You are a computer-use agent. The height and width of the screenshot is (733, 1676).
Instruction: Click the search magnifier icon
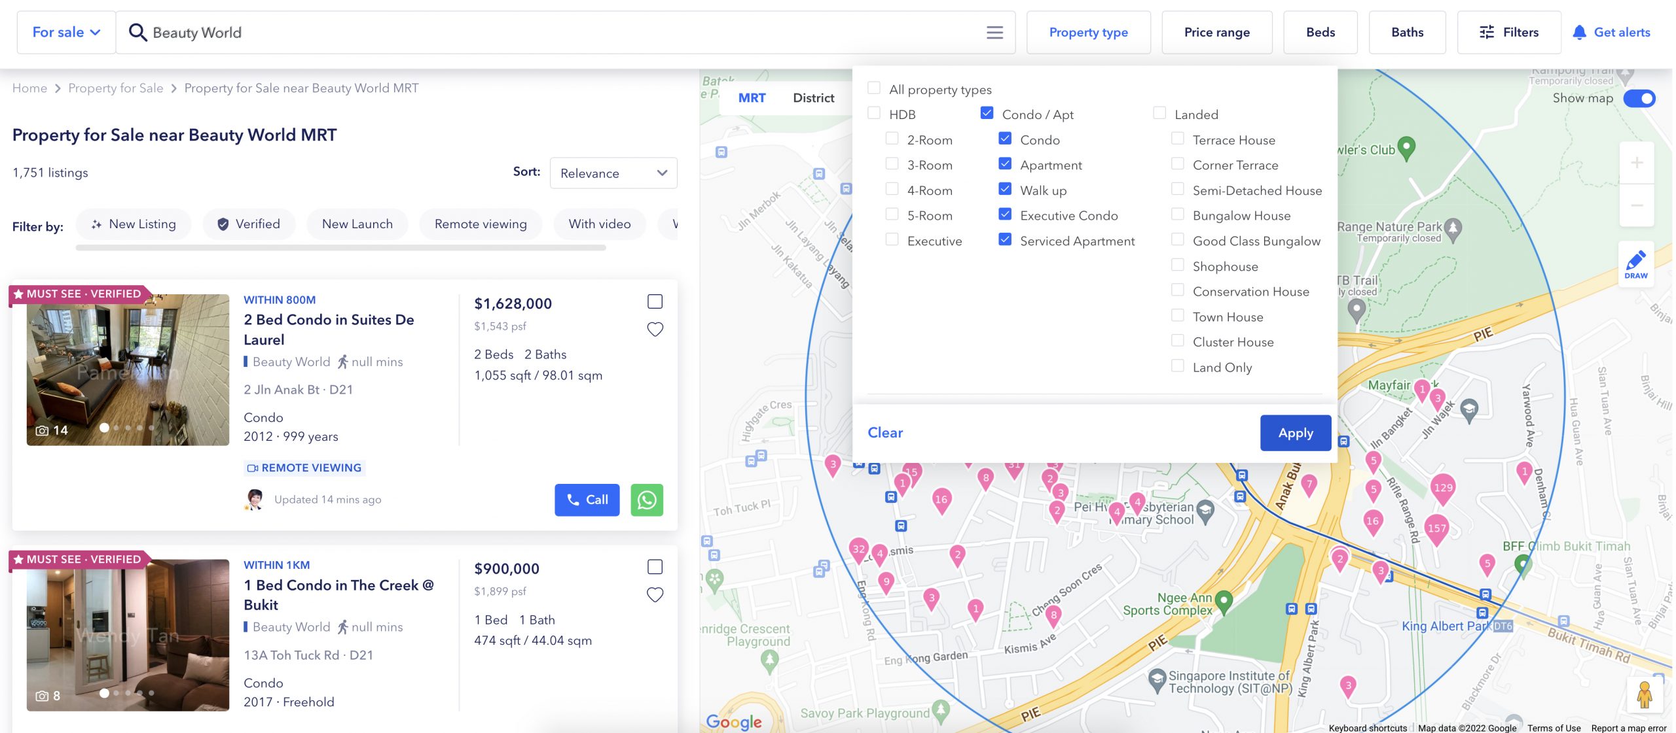pyautogui.click(x=137, y=32)
